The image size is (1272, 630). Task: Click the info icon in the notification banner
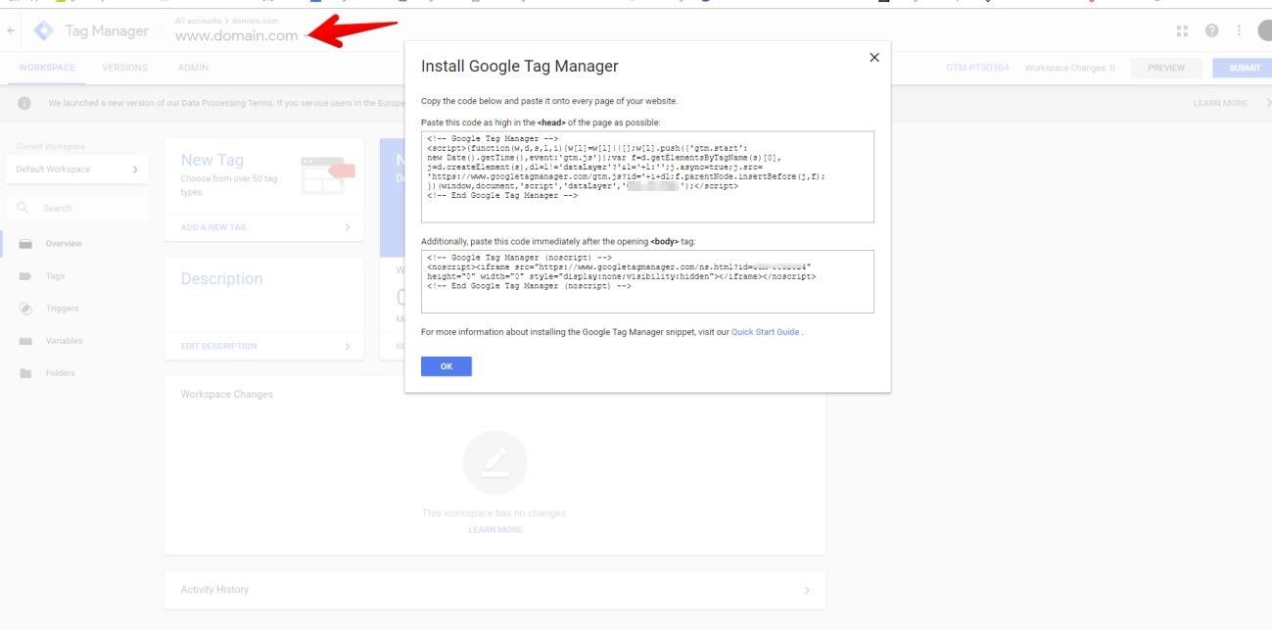24,104
